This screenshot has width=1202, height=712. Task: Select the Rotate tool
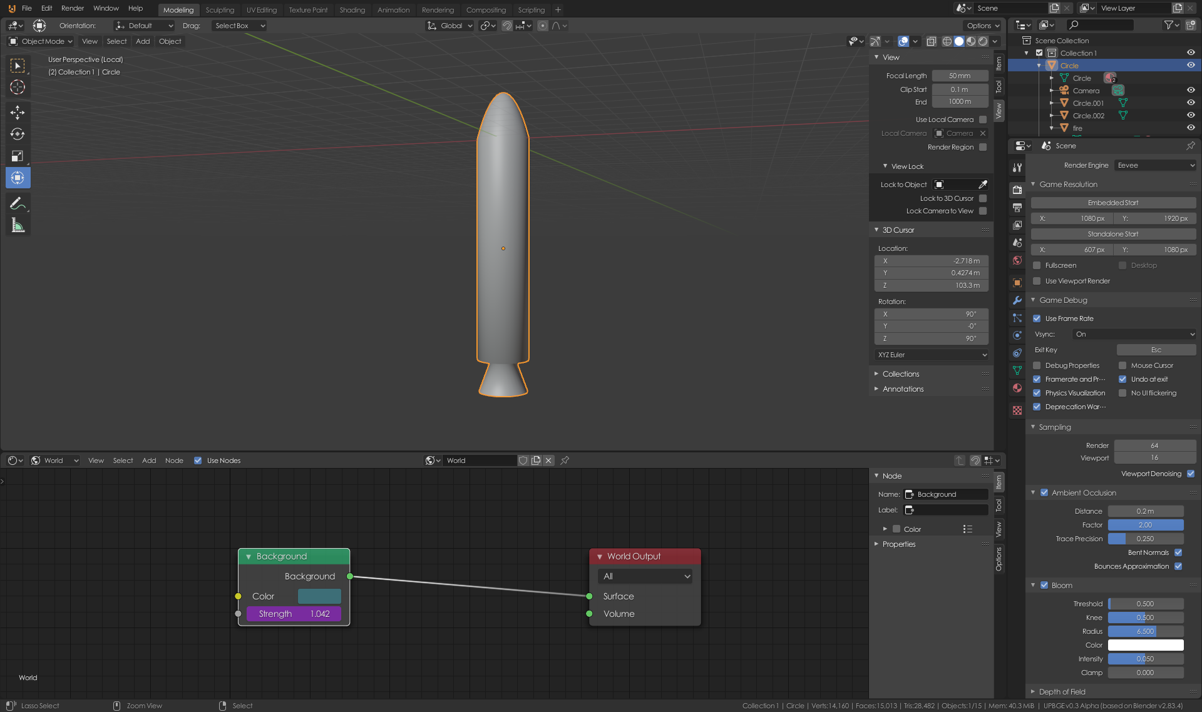point(18,134)
